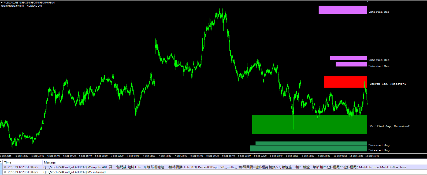
Task: Click the log icon in the initialized row
Action: [x=5, y=172]
